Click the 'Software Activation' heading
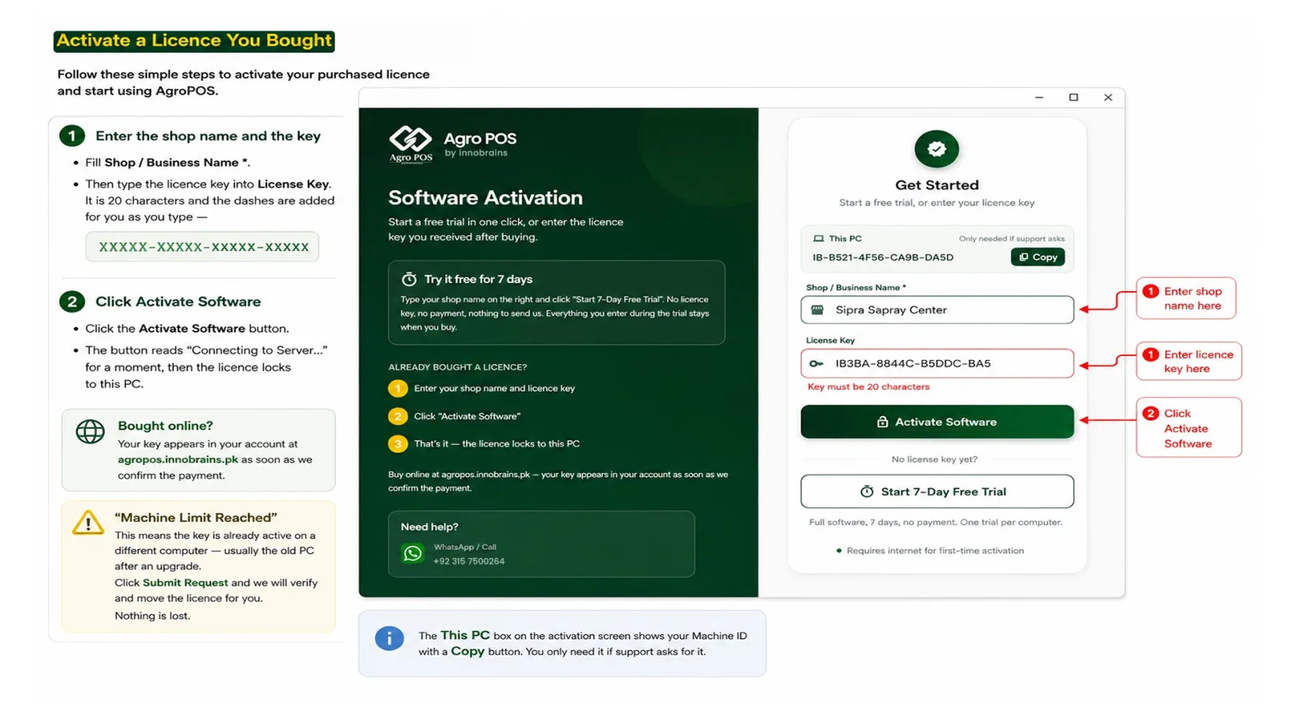 (485, 197)
